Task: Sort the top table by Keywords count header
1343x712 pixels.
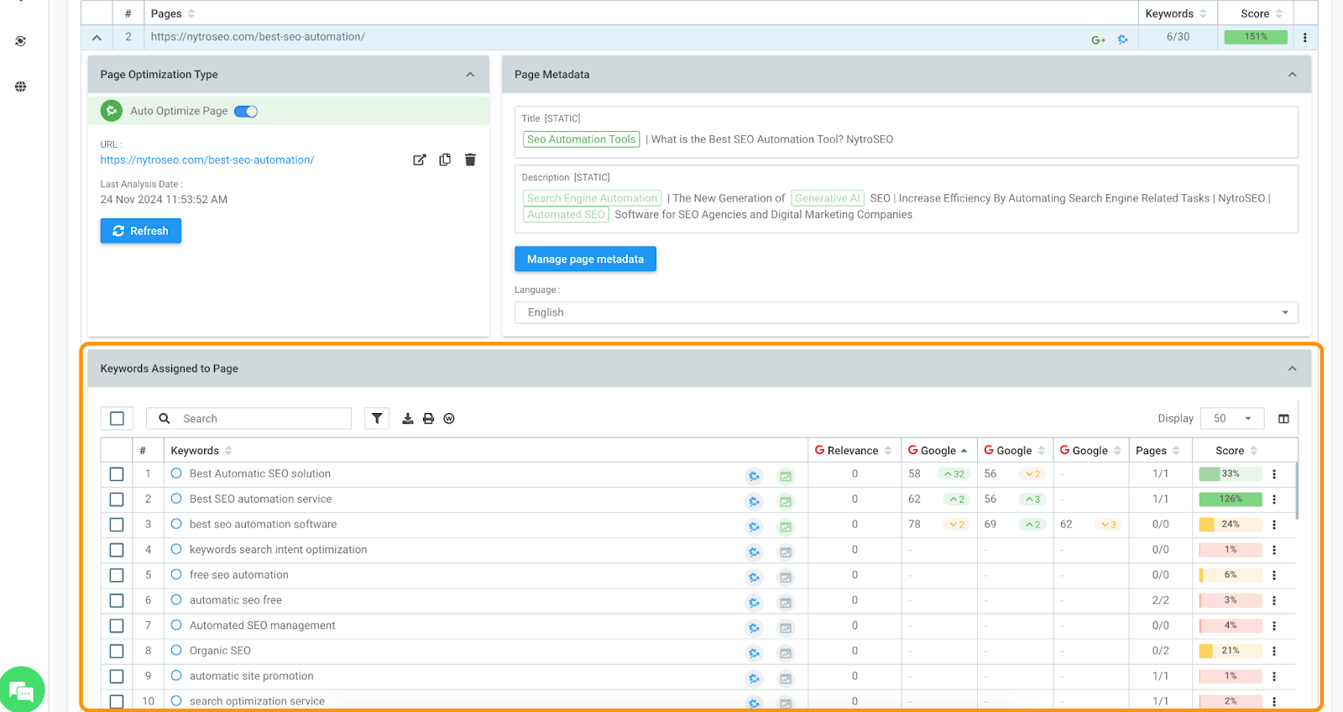Action: [1176, 13]
